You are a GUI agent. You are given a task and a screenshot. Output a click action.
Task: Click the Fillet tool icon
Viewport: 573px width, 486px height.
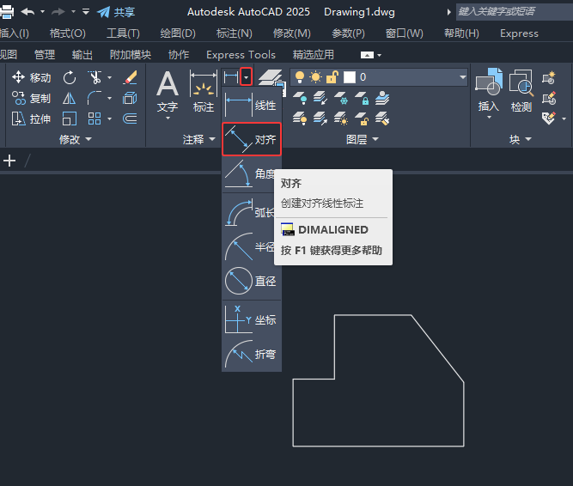coord(94,98)
